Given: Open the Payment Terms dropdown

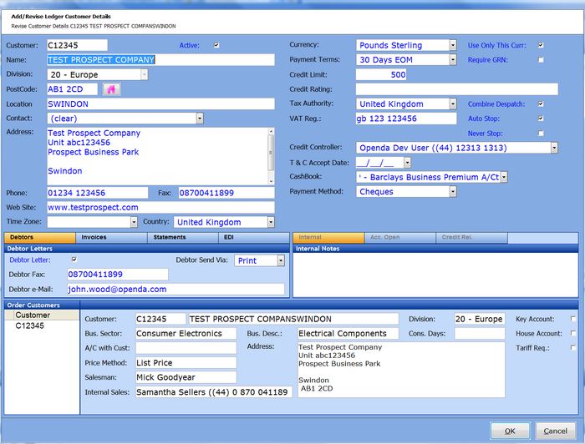Looking at the screenshot, I should point(453,59).
